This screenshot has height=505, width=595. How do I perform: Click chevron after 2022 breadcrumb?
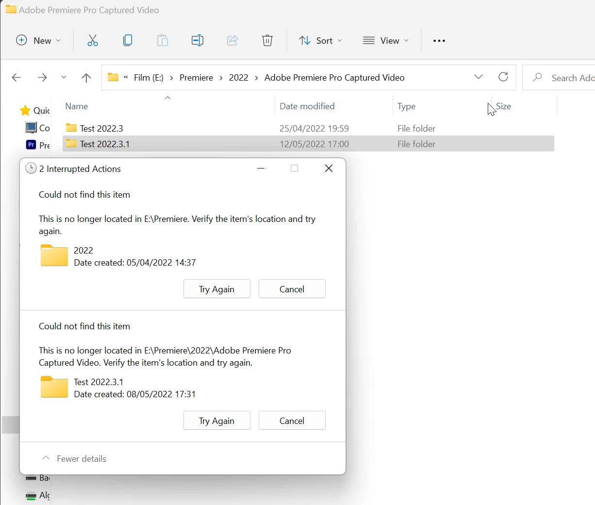tap(256, 78)
